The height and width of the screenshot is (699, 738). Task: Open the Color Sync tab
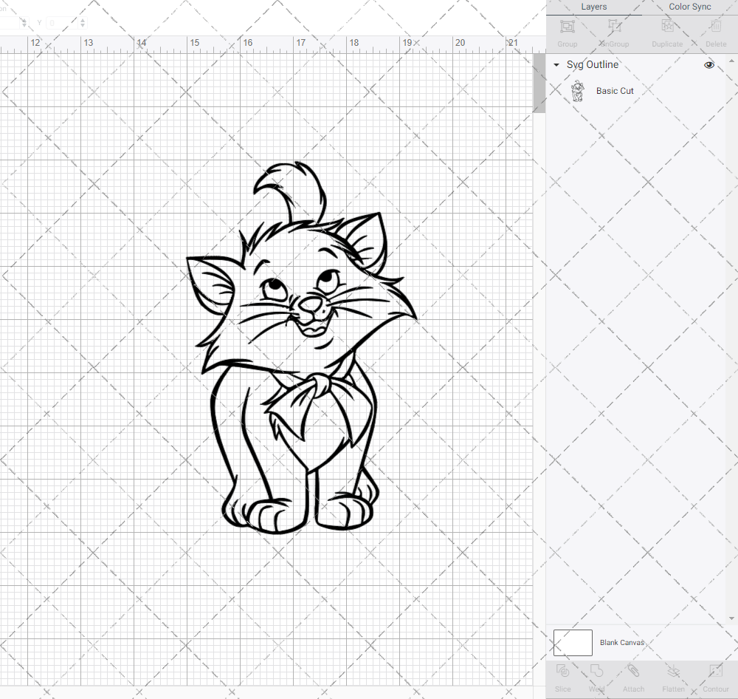point(689,7)
